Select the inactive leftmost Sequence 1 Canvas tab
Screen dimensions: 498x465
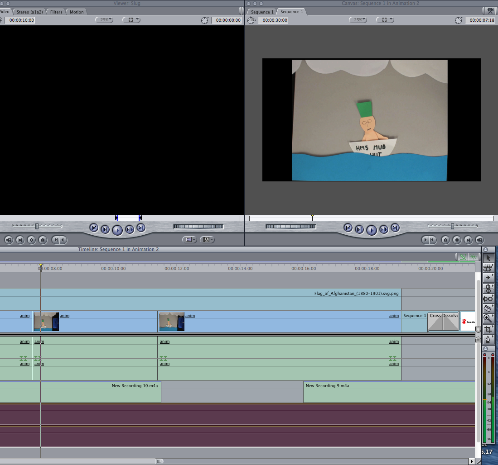tap(262, 12)
